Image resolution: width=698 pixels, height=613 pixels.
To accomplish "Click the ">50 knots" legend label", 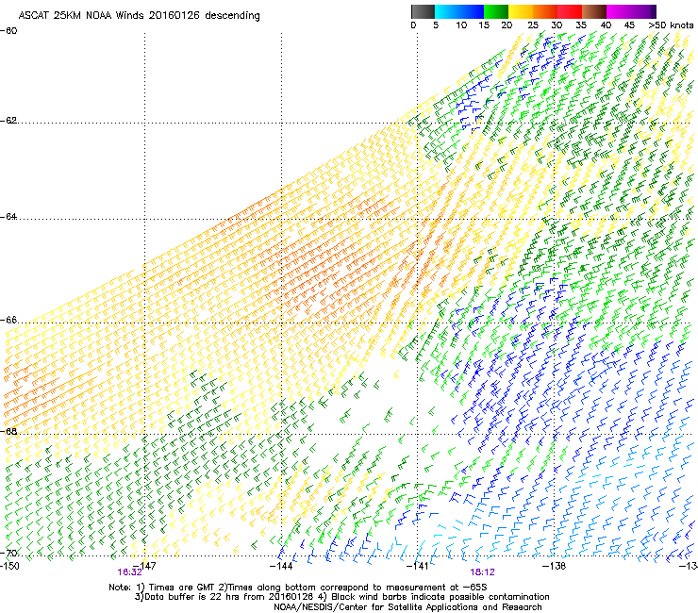I will pyautogui.click(x=671, y=25).
